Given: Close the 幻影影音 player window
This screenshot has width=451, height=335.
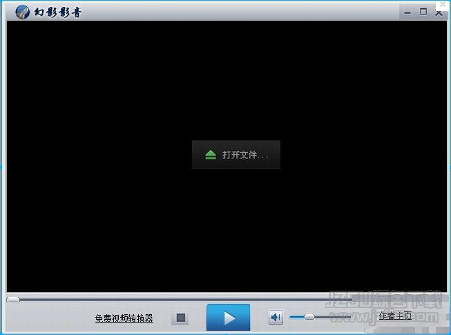Looking at the screenshot, I should click(439, 12).
